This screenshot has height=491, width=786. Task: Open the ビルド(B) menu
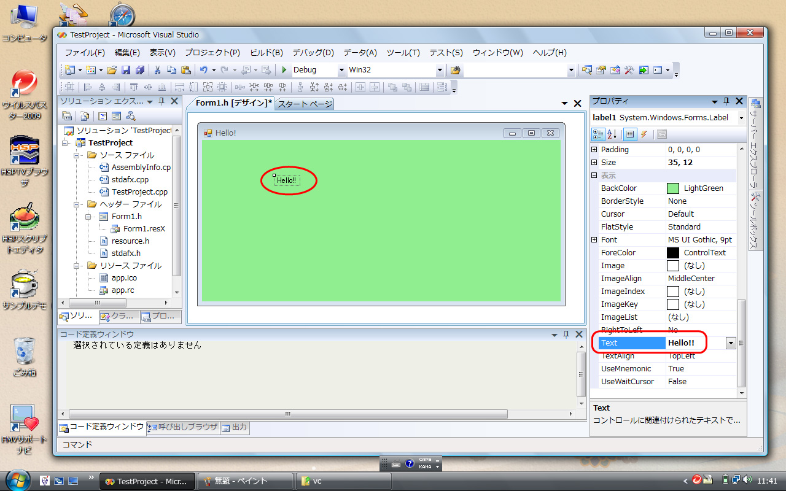coord(267,53)
